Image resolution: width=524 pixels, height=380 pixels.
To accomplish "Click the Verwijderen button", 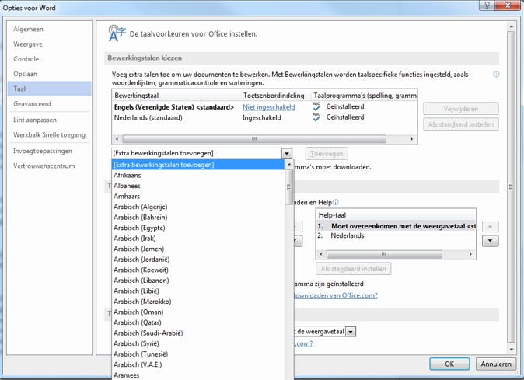I will 461,109.
